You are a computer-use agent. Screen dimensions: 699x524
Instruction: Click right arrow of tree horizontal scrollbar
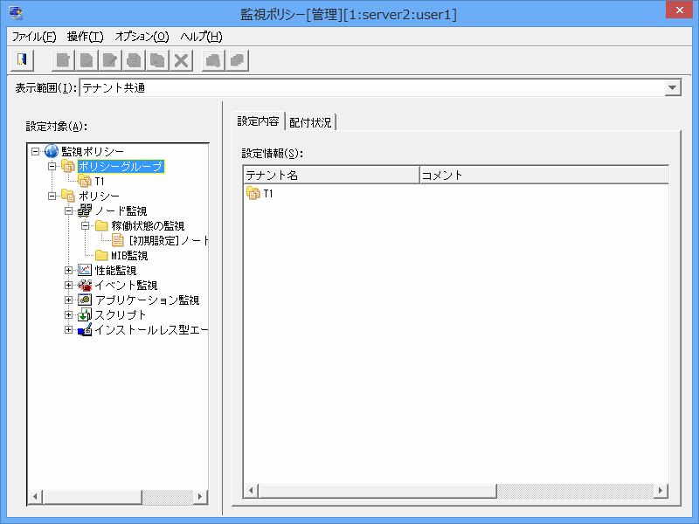201,497
